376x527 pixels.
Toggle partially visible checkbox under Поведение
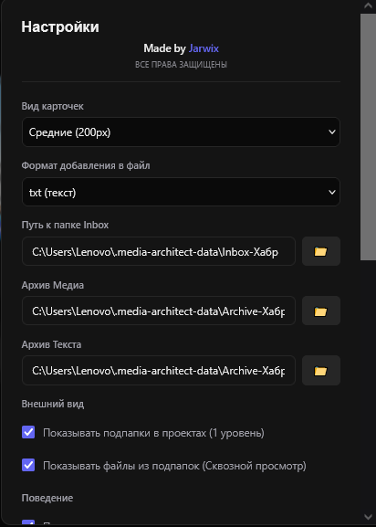click(x=28, y=522)
